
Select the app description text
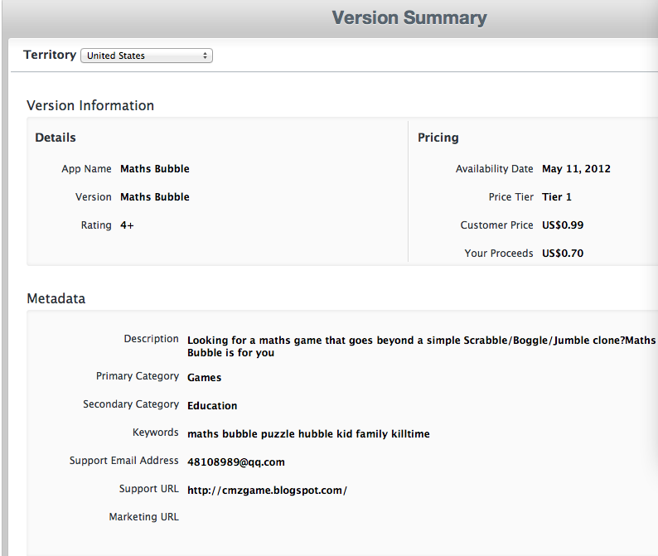pyautogui.click(x=421, y=346)
